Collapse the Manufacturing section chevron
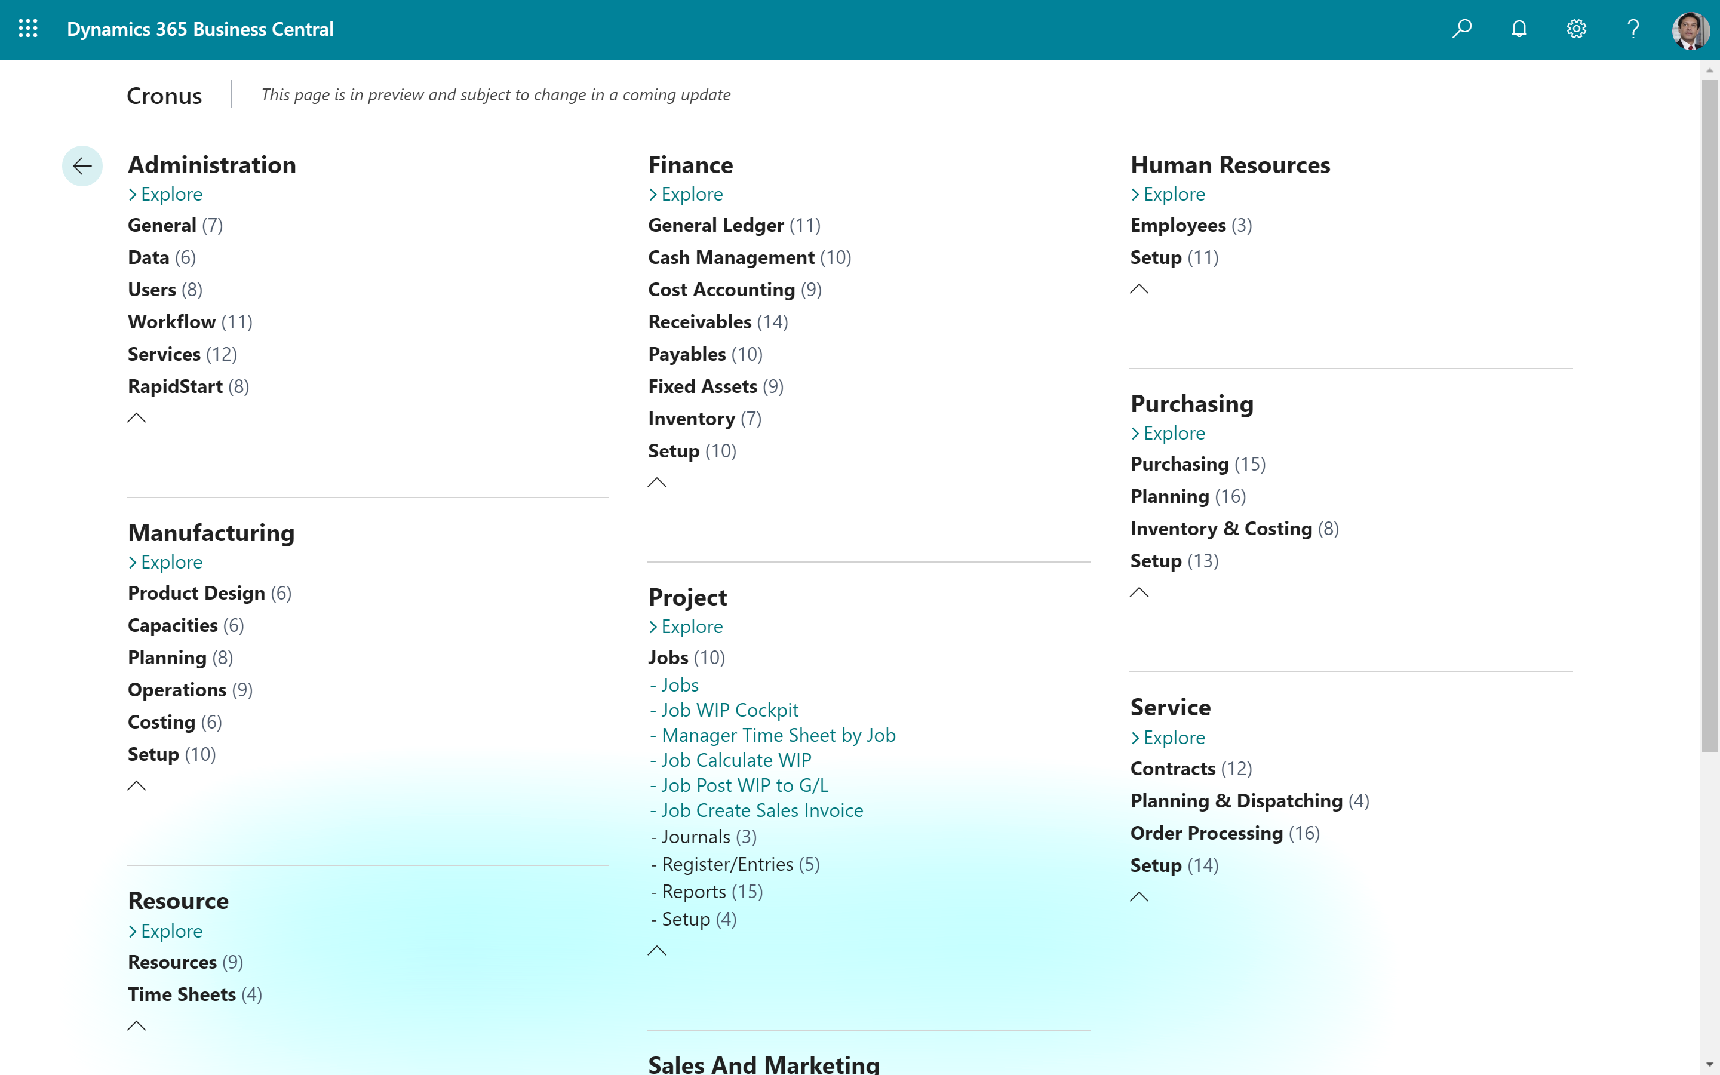1720x1075 pixels. pyautogui.click(x=136, y=785)
